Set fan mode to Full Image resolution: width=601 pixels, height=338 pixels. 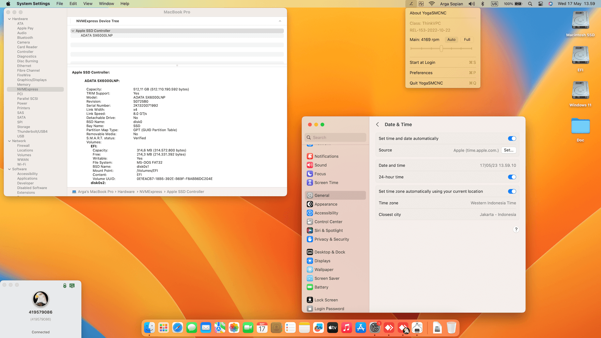tap(467, 40)
